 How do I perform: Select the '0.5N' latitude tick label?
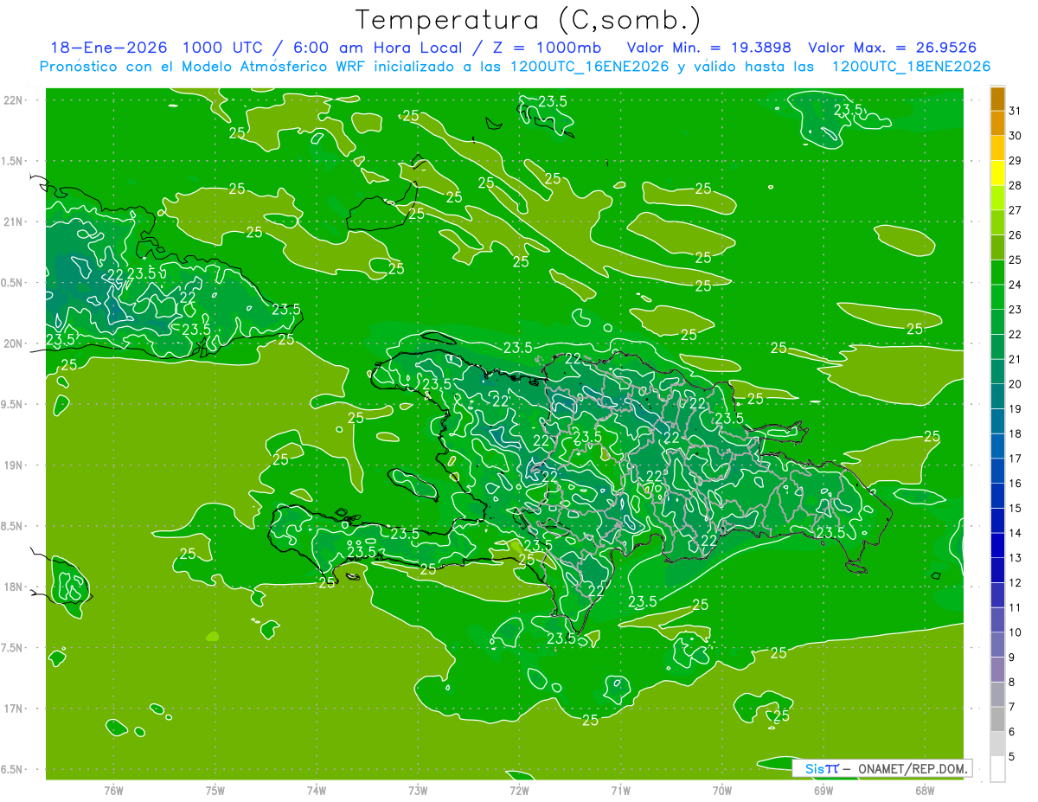point(14,283)
